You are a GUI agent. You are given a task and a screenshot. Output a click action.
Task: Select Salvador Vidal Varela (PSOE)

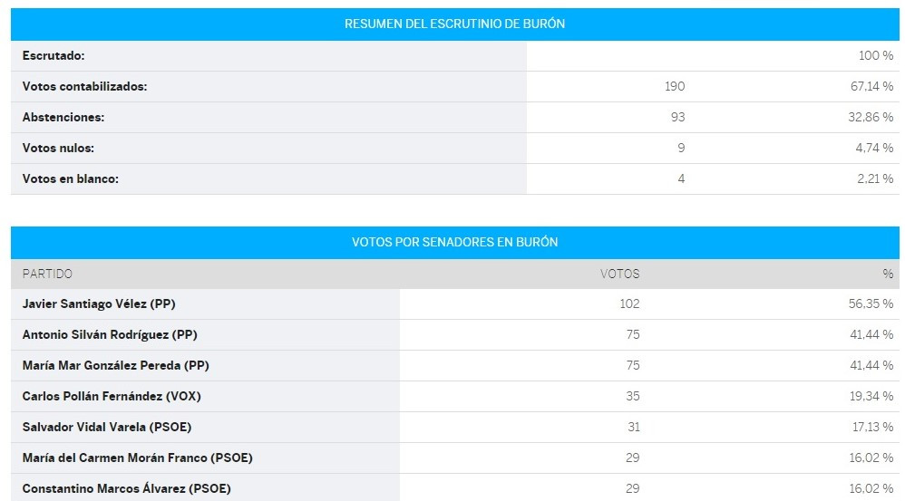click(107, 428)
